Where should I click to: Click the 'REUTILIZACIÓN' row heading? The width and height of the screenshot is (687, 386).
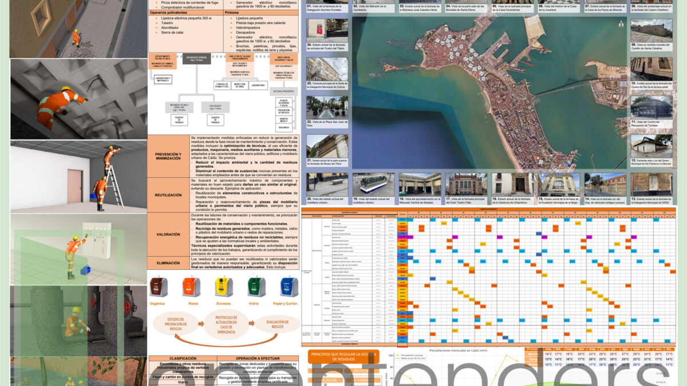coord(168,196)
